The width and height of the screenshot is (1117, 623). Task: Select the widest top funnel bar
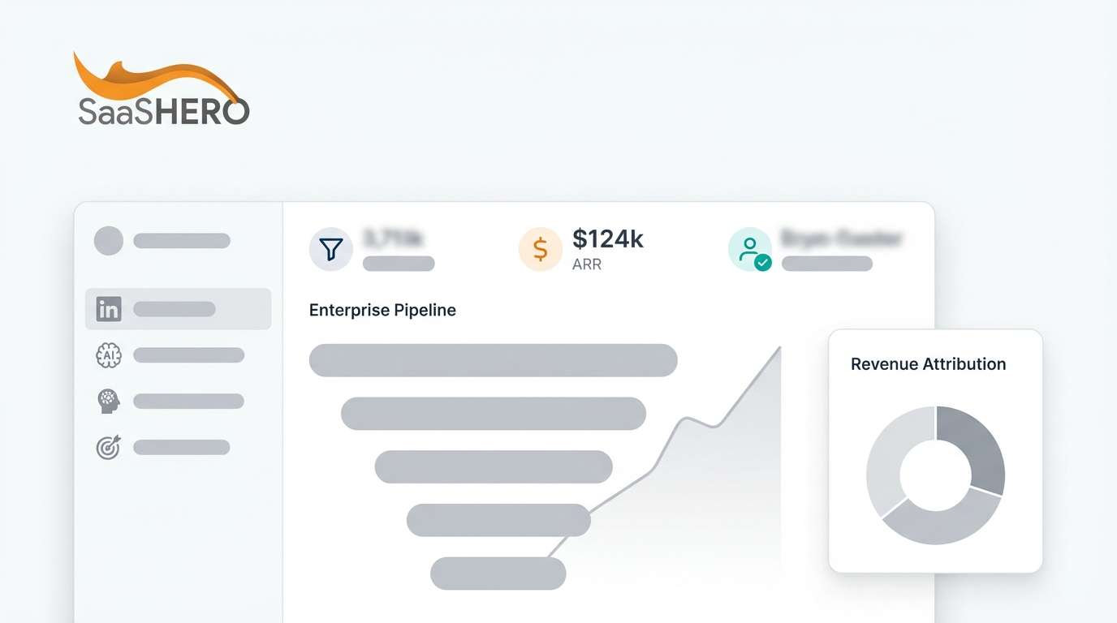(493, 360)
